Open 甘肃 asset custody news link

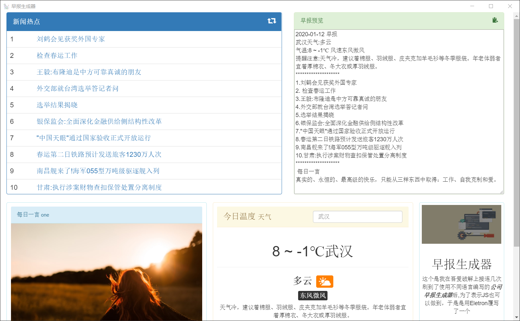point(99,187)
